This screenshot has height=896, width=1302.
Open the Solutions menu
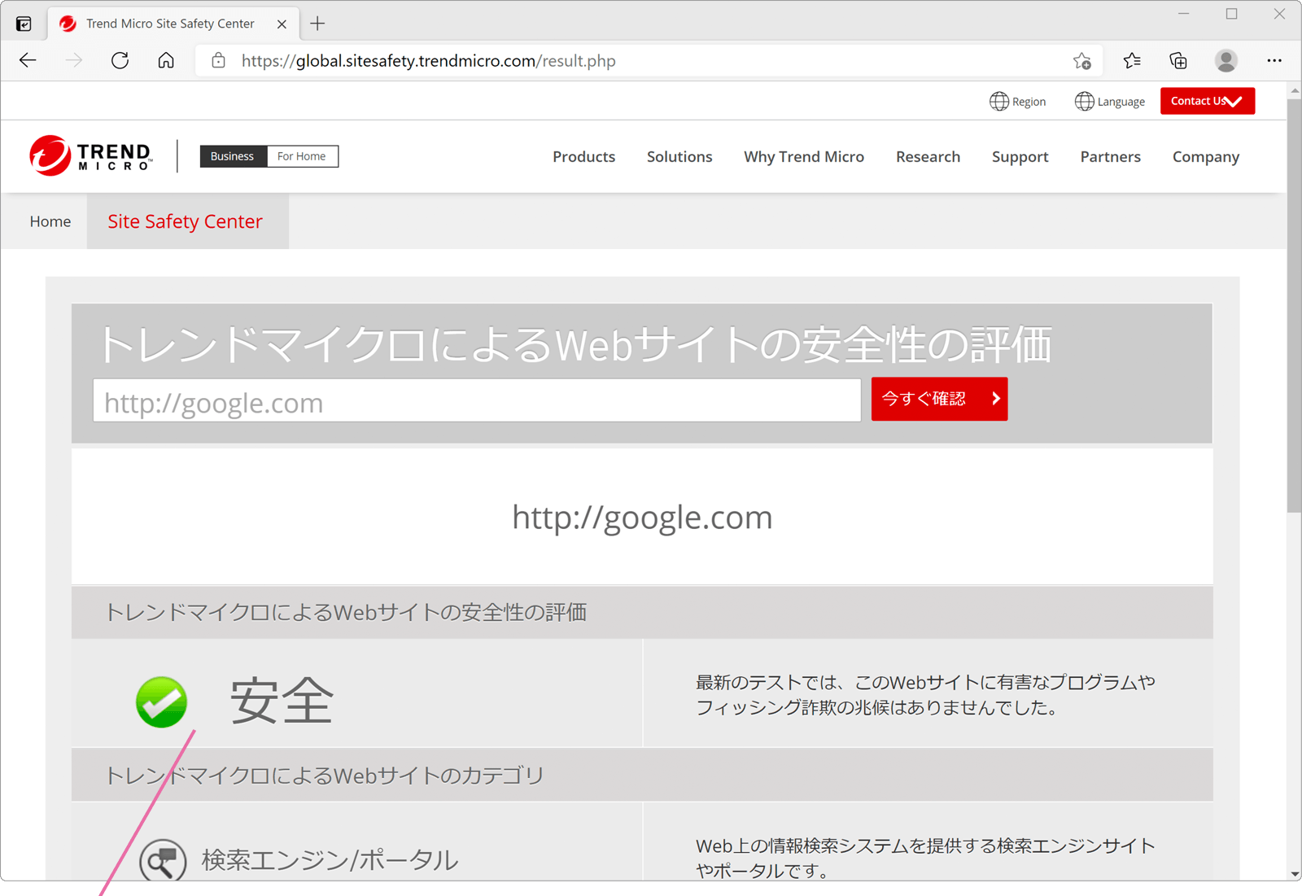679,157
